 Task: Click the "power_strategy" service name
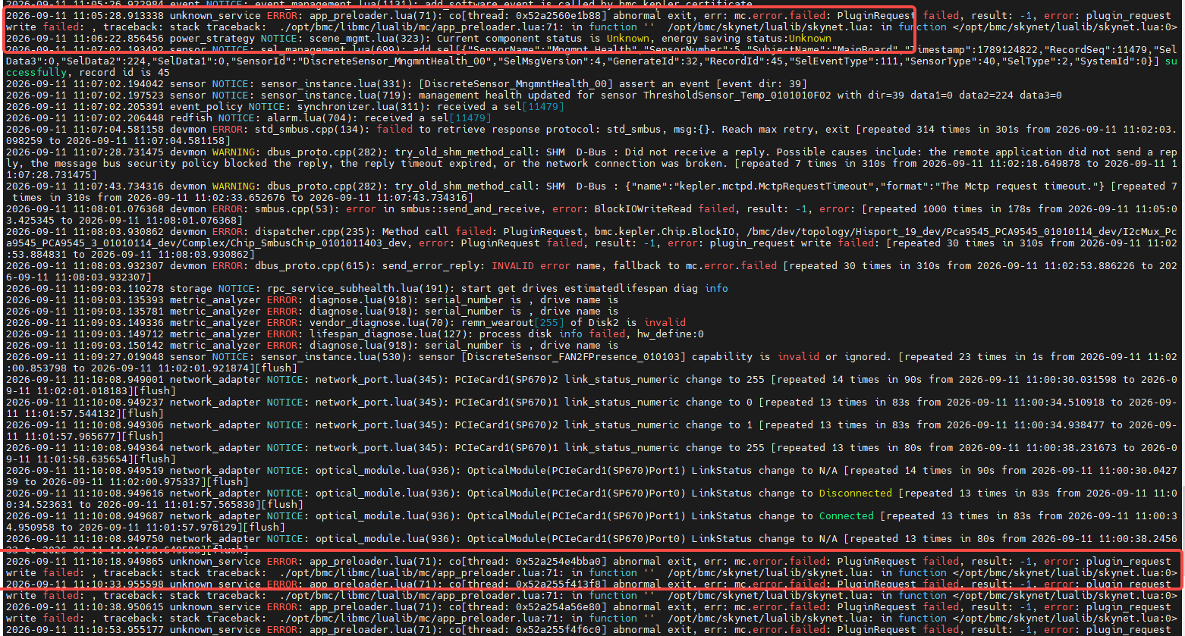[x=212, y=39]
